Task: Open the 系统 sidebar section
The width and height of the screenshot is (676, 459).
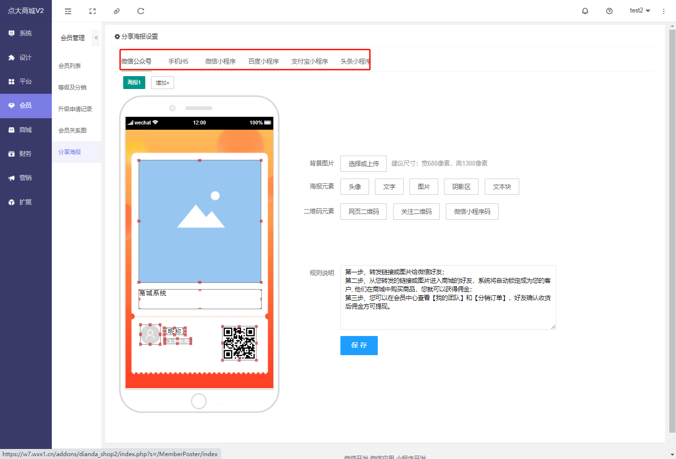Action: click(26, 33)
